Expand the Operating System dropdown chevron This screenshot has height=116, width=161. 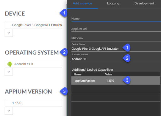pos(9,72)
